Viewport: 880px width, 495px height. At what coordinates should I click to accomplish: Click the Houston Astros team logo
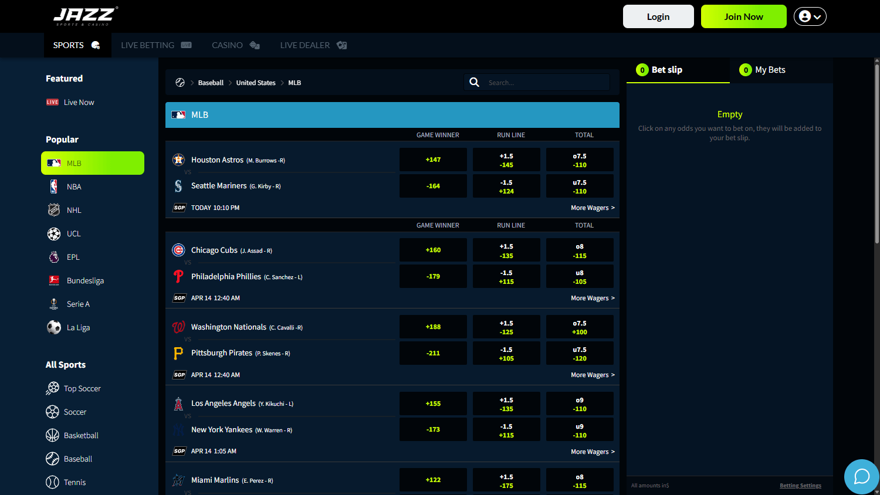point(179,159)
